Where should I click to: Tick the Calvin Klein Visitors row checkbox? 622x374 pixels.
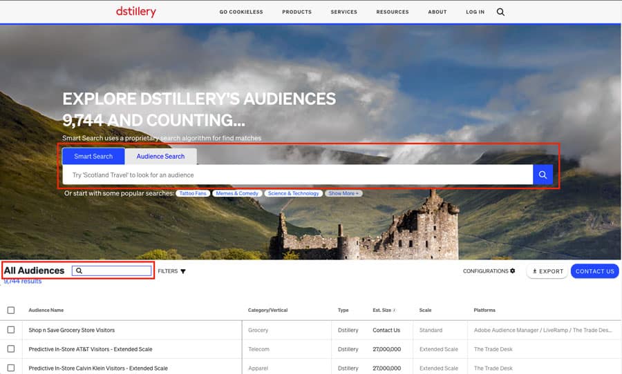(x=10, y=368)
